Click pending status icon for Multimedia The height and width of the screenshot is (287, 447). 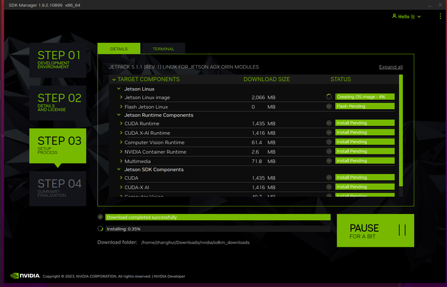pyautogui.click(x=329, y=161)
